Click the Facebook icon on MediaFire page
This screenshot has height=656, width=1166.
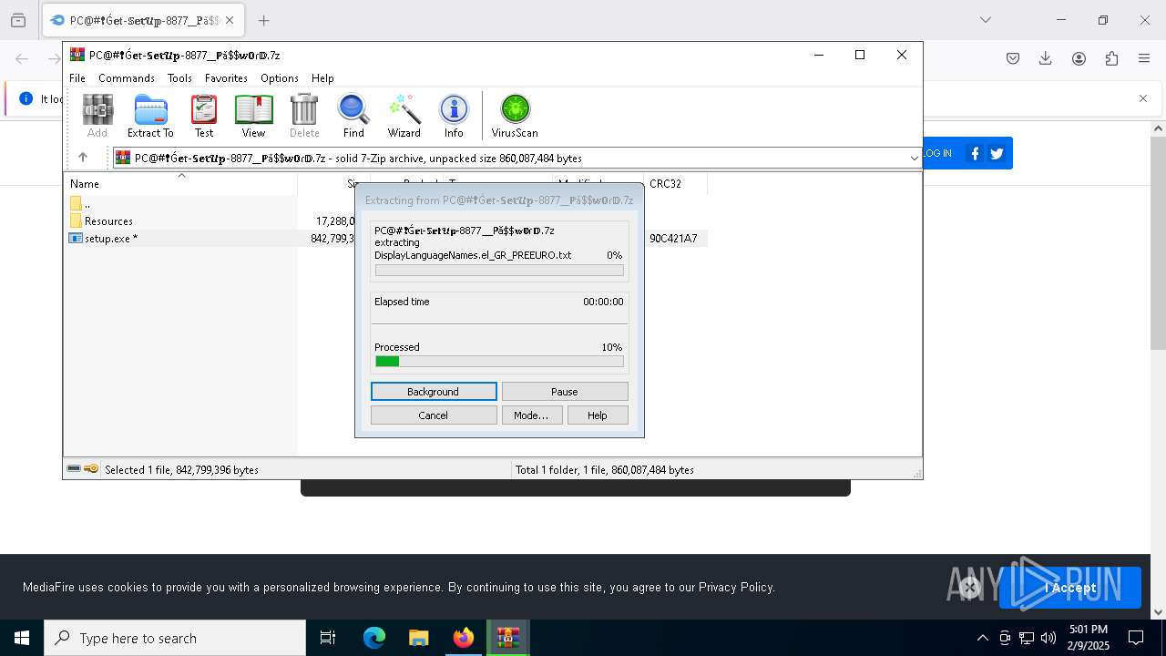(975, 154)
